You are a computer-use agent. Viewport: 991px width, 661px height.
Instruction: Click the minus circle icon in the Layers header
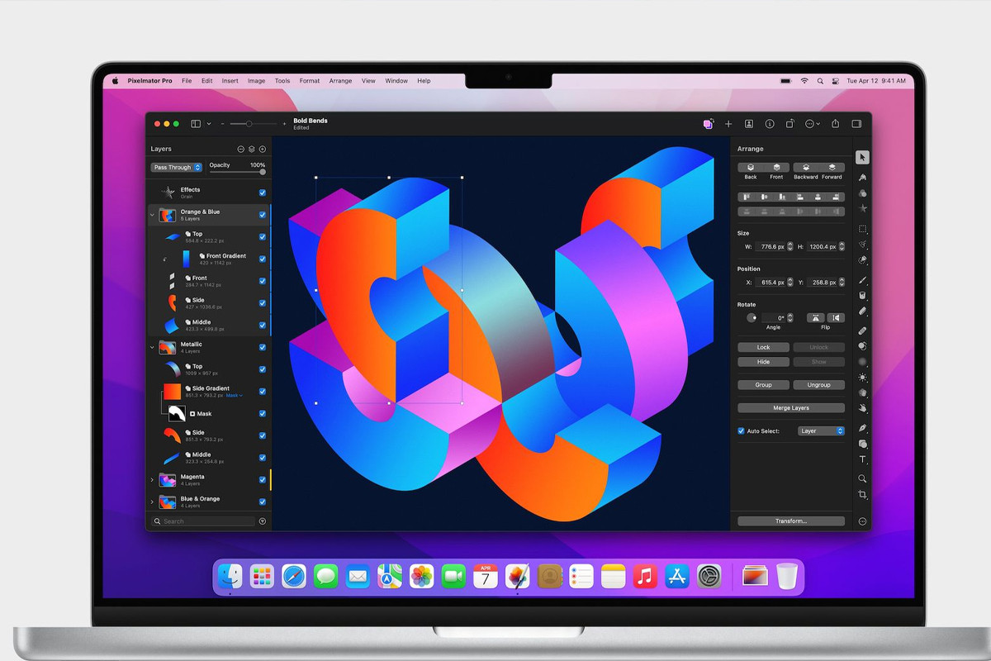coord(241,149)
